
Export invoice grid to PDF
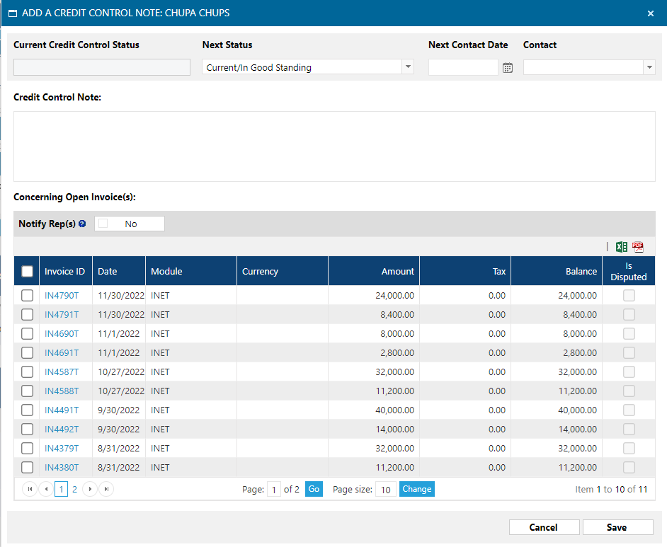[638, 247]
